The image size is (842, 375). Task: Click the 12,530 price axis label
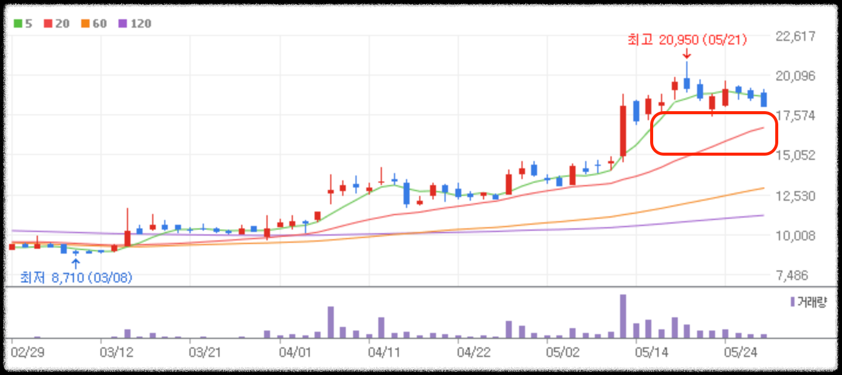[796, 196]
